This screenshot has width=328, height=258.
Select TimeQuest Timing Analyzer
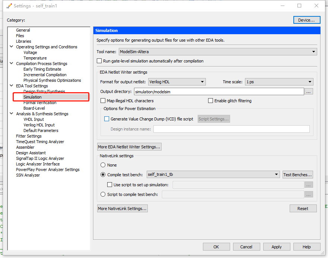pyautogui.click(x=40, y=142)
